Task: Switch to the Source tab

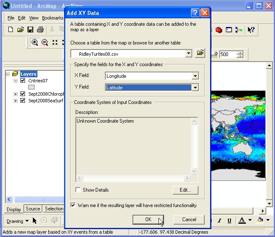Action: (x=33, y=209)
